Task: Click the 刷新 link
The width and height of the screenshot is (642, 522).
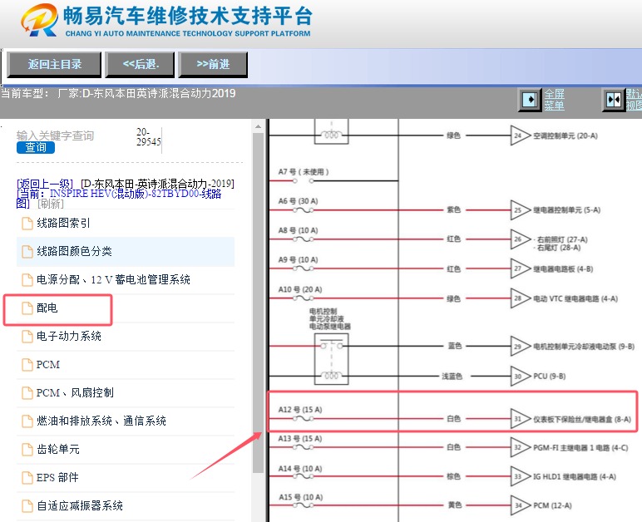Action: tap(51, 204)
